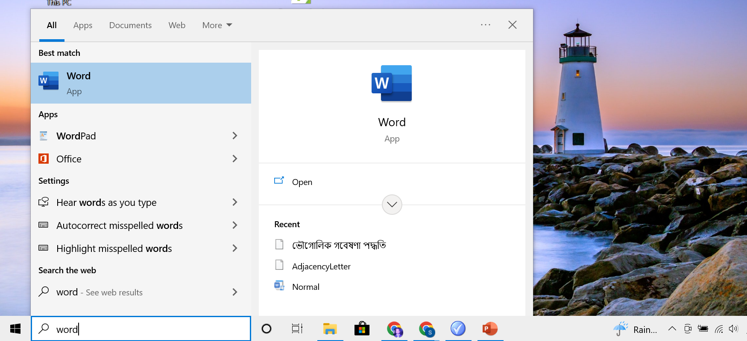Screen dimensions: 747x341
Task: Switch to the Documents search tab
Action: tap(130, 25)
